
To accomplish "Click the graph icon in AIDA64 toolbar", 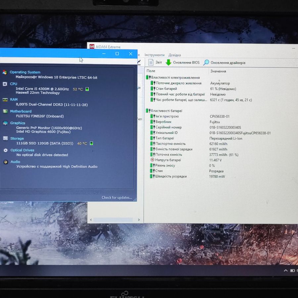I will 139,62.
